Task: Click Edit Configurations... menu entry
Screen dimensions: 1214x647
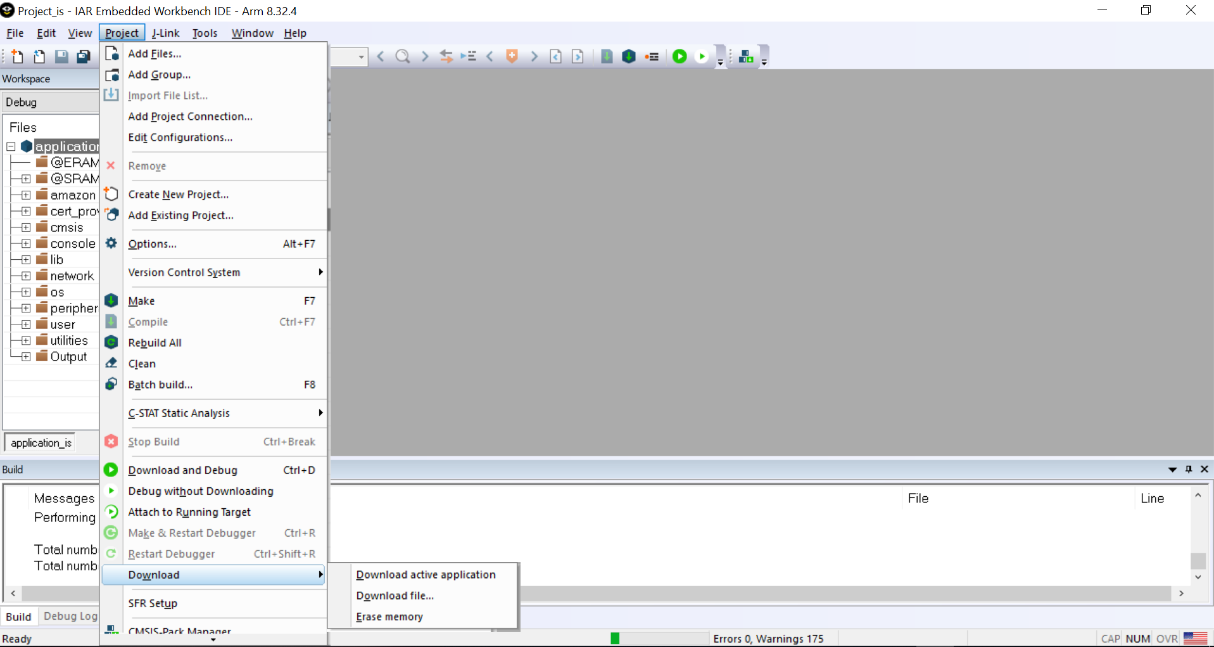Action: pos(214,137)
